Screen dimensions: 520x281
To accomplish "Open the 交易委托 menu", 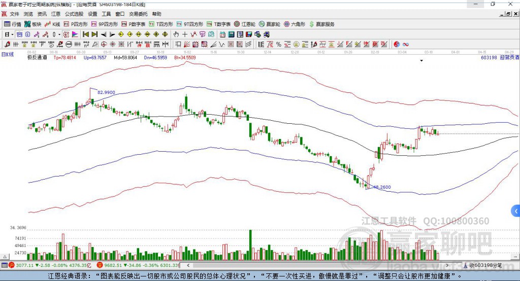I will 138,14.
